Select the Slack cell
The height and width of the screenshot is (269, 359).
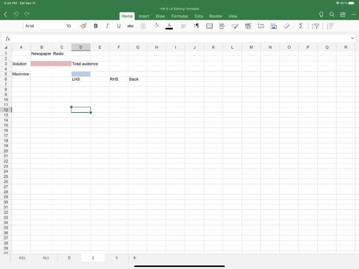(x=137, y=79)
